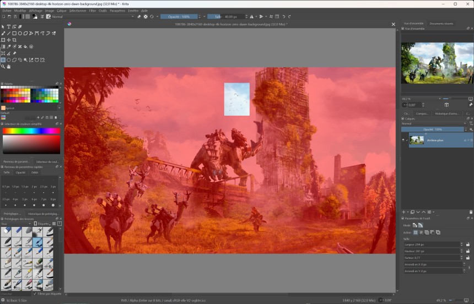Add a new layer with plus icon
Image resolution: width=474 pixels, height=304 pixels.
[x=403, y=212]
